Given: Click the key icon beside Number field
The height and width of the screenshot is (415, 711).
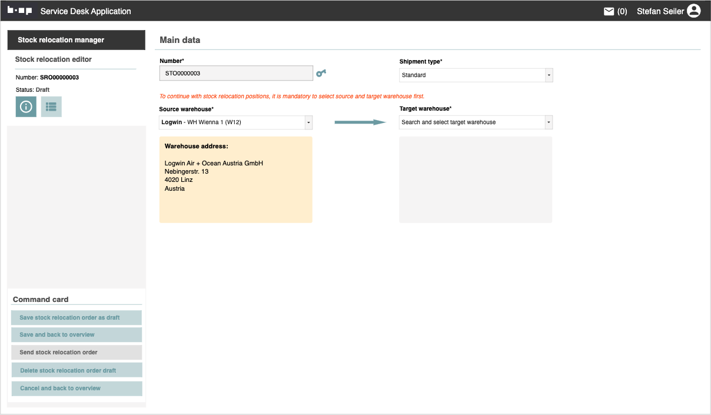Looking at the screenshot, I should click(x=321, y=73).
